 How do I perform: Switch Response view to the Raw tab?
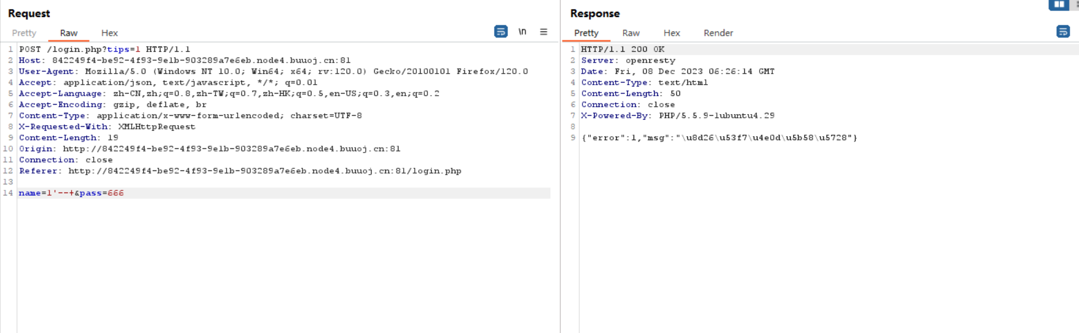(630, 33)
